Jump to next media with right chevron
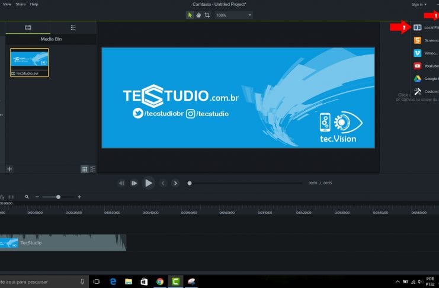This screenshot has width=439, height=288. pyautogui.click(x=175, y=183)
